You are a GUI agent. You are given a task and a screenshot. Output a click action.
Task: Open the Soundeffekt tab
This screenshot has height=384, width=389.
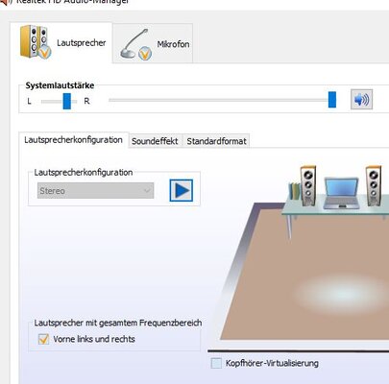[x=155, y=141]
